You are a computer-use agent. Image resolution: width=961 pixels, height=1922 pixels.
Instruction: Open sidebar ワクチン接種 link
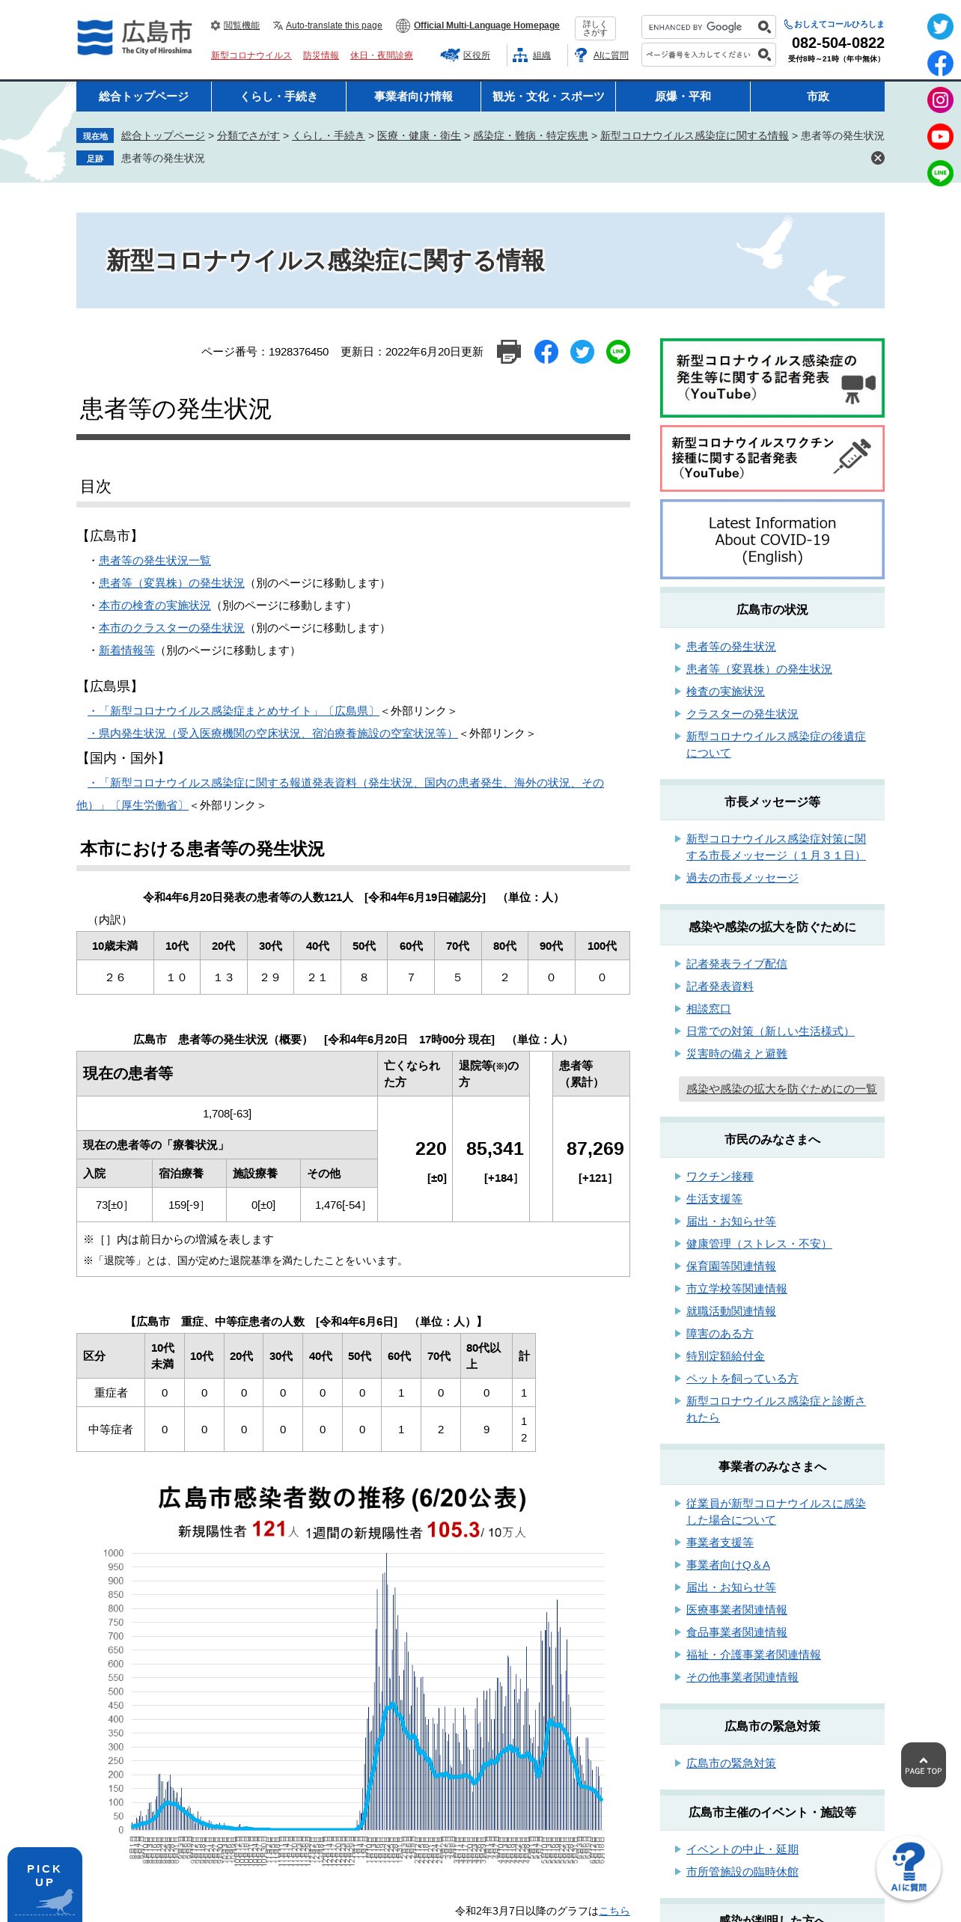point(719,1177)
